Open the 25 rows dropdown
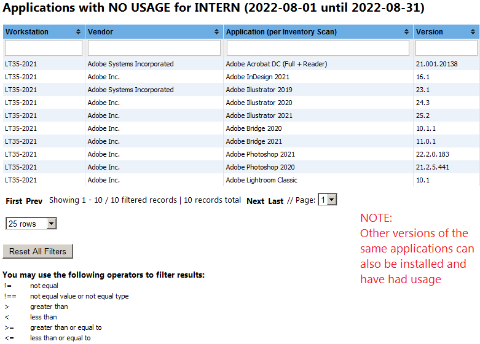 31,224
